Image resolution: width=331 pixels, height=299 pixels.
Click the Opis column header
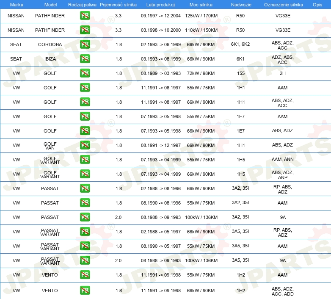(x=317, y=5)
